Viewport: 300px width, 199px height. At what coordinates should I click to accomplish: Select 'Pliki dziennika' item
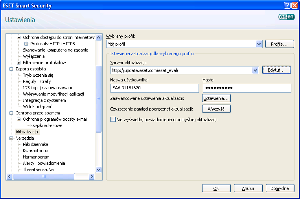tap(35, 144)
